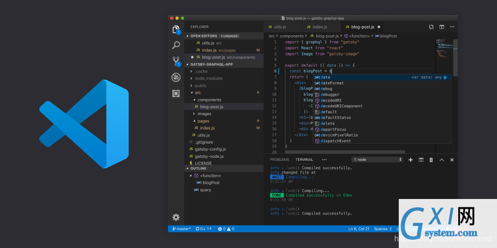The width and height of the screenshot is (497, 248).
Task: Collapse the components folder
Action: point(224,100)
